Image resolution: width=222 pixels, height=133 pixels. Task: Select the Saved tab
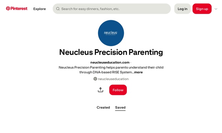[120, 107]
